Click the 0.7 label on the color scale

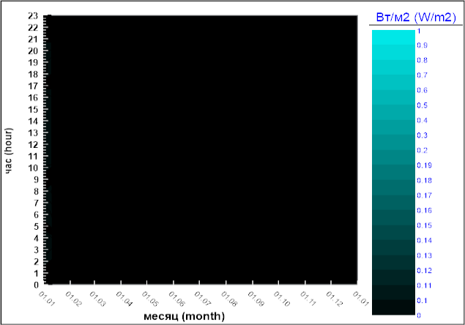(x=423, y=75)
